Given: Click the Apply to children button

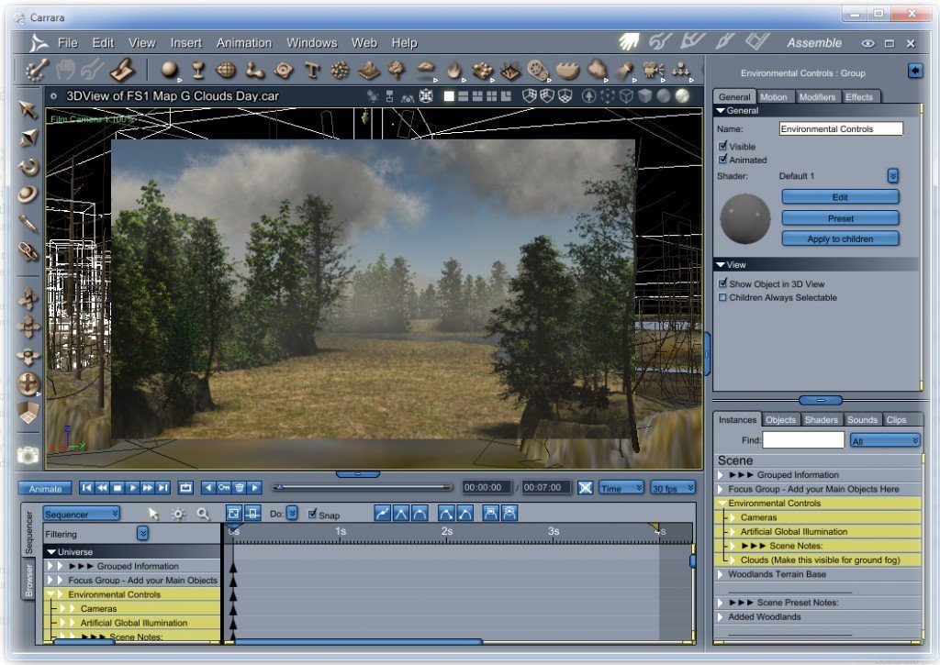Looking at the screenshot, I should click(x=840, y=238).
